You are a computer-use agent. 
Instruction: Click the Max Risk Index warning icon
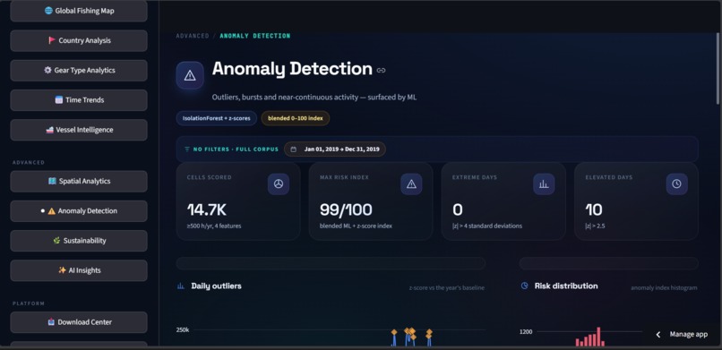pyautogui.click(x=411, y=184)
